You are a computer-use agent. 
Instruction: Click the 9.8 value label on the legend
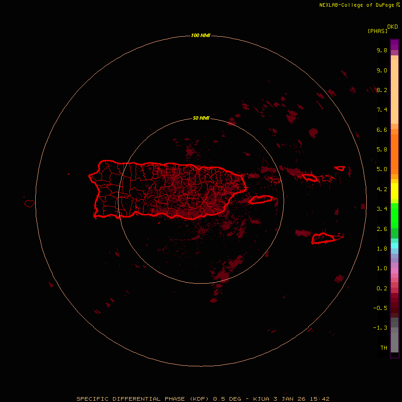pyautogui.click(x=382, y=50)
